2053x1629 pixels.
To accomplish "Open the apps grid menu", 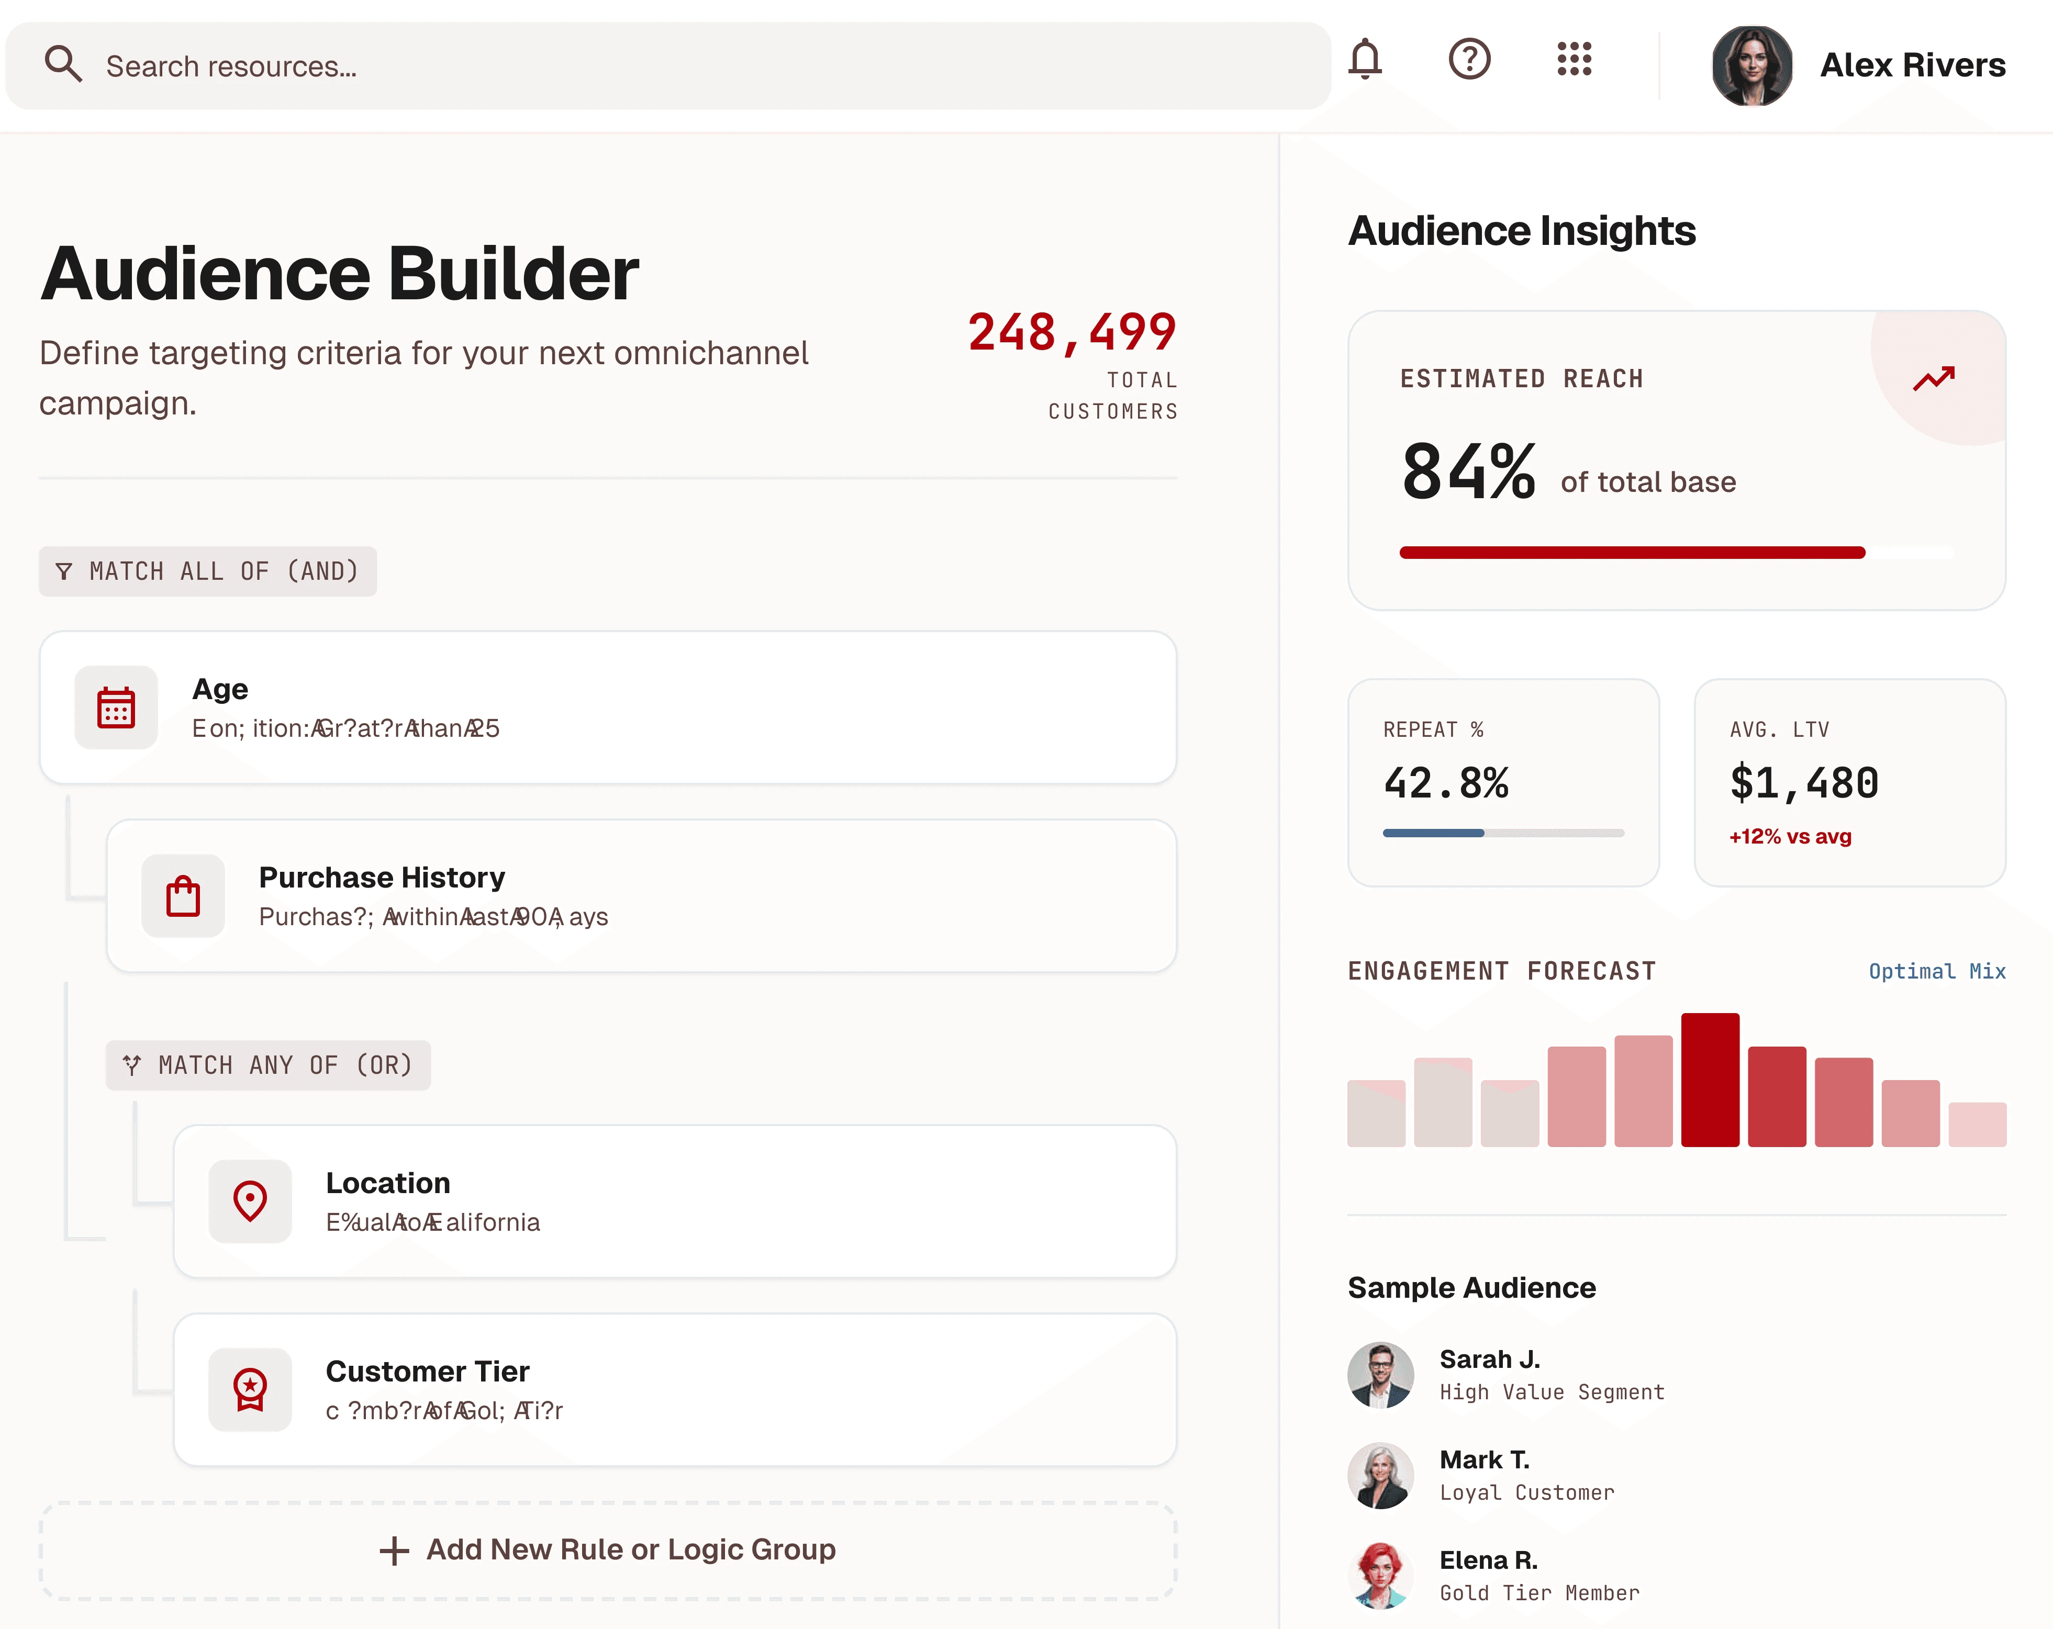I will (1574, 59).
